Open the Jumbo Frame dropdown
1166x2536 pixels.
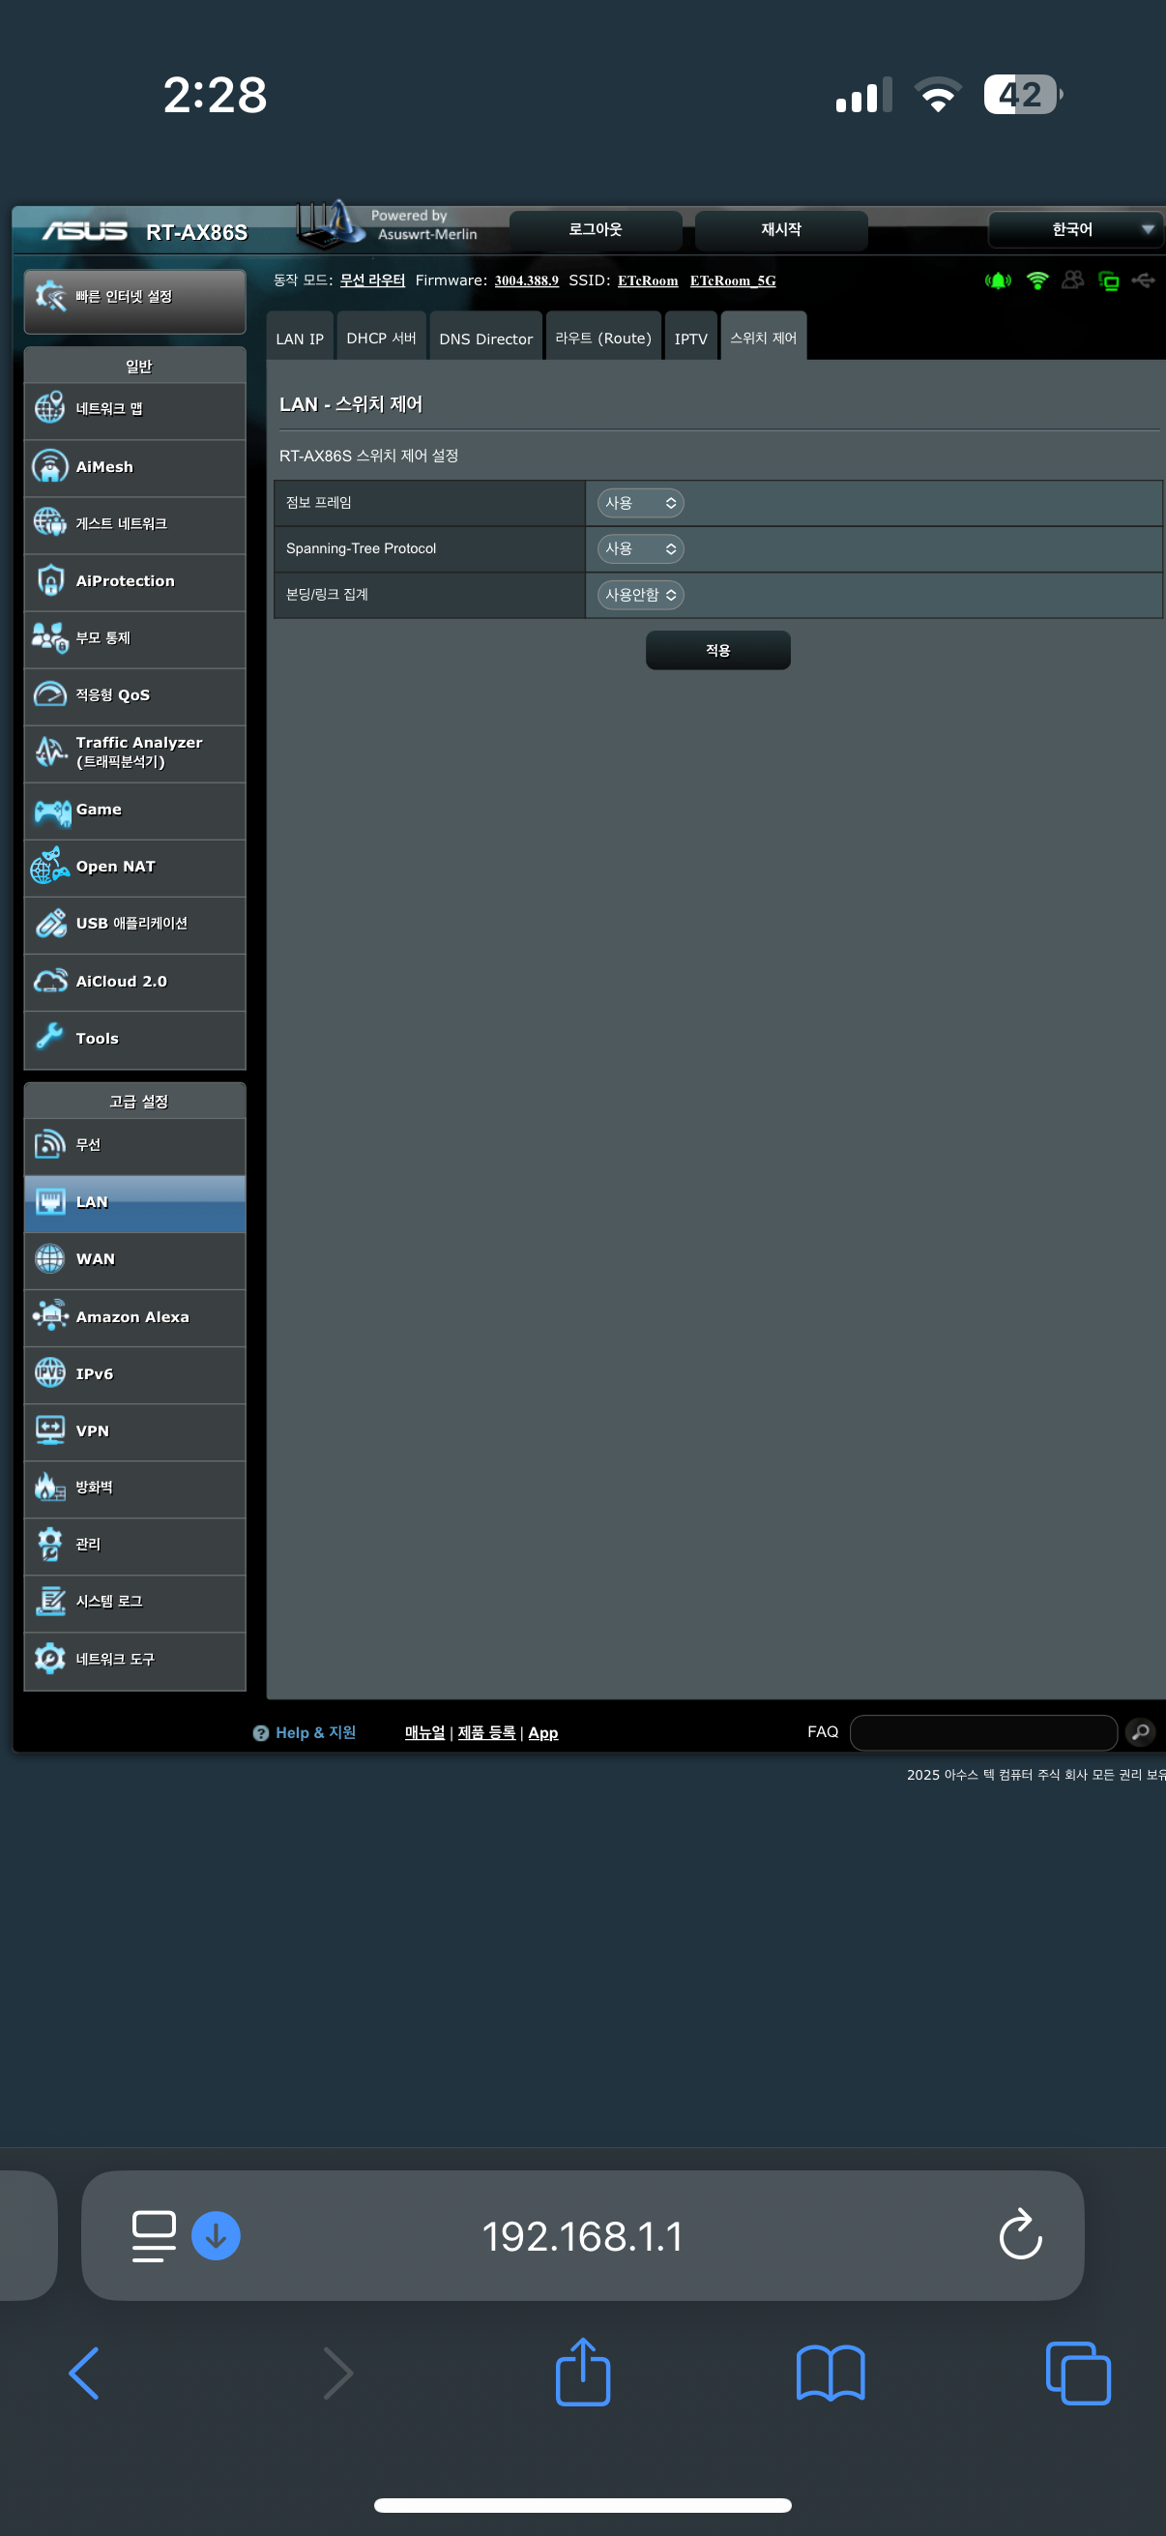(640, 503)
